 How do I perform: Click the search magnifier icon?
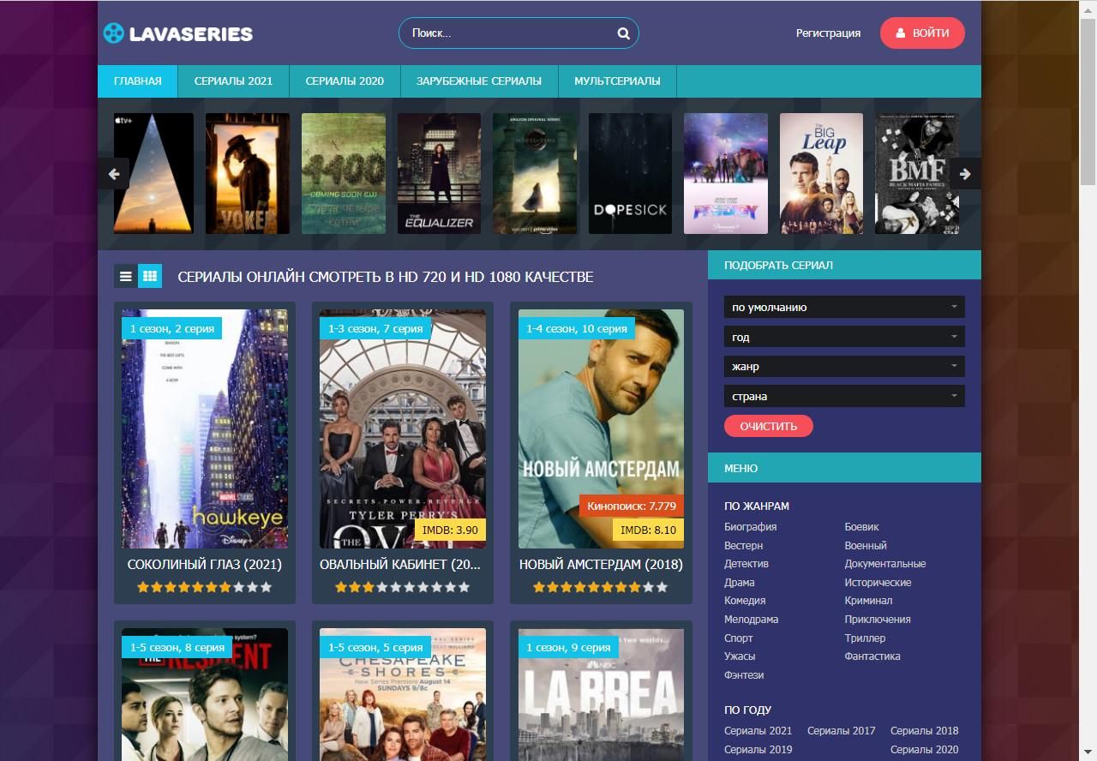click(x=623, y=33)
